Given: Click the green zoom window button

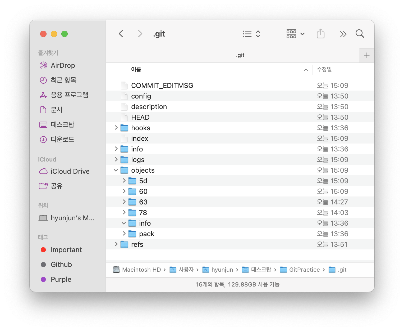Looking at the screenshot, I should tap(65, 34).
